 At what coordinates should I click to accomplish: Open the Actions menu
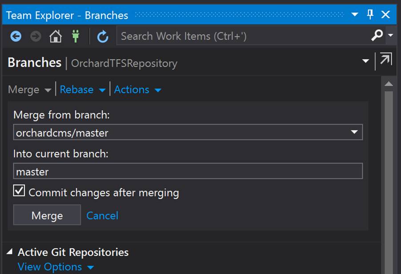point(137,90)
